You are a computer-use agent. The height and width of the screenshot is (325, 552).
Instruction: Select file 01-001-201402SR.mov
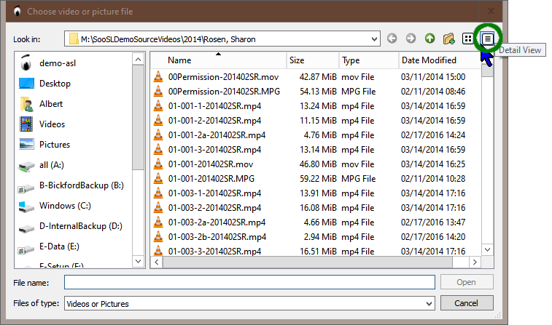(211, 164)
